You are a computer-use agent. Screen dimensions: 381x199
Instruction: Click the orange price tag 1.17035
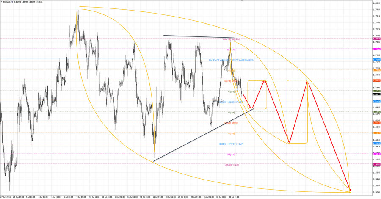point(376,70)
